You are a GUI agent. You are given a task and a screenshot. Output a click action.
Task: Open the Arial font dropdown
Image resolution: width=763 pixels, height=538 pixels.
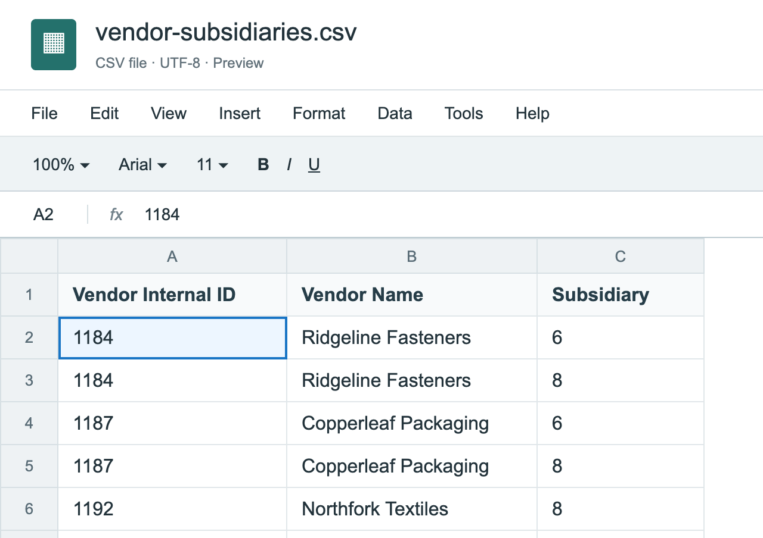pyautogui.click(x=143, y=164)
